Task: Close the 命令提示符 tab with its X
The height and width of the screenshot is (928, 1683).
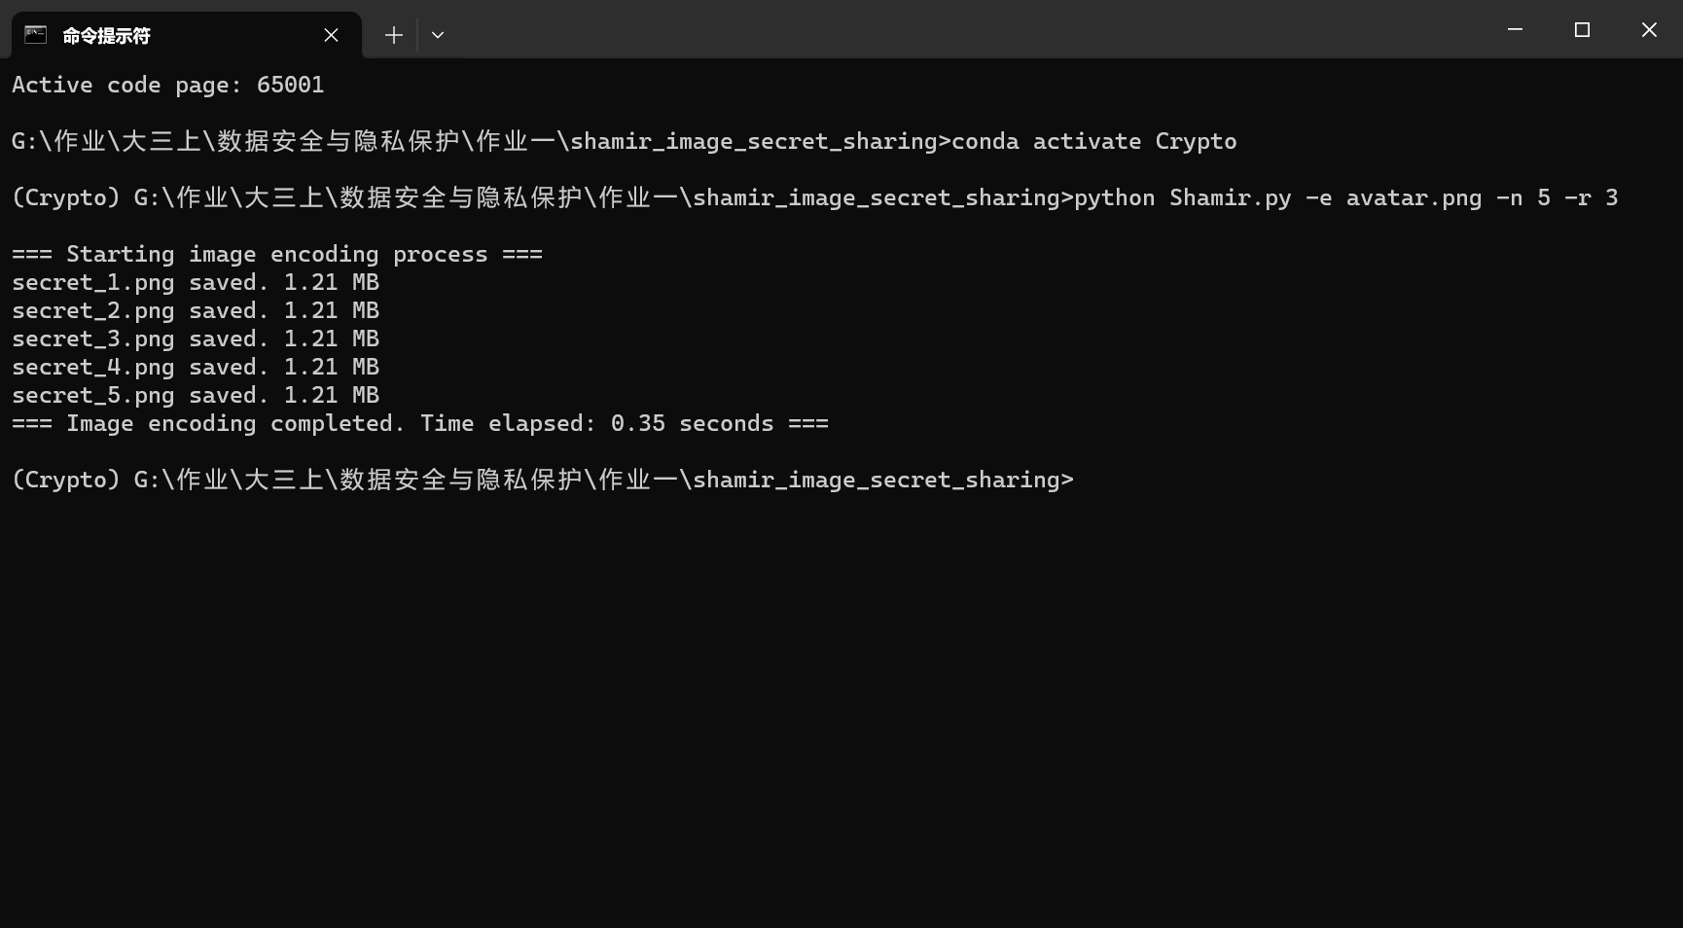Action: (330, 35)
